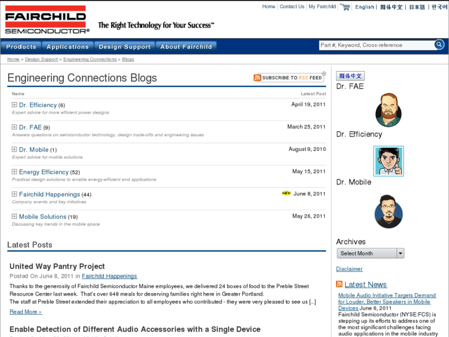Viewport: 449px width, 337px height.
Task: Expand the Dr. Efficiency blog row
Action: click(x=14, y=105)
